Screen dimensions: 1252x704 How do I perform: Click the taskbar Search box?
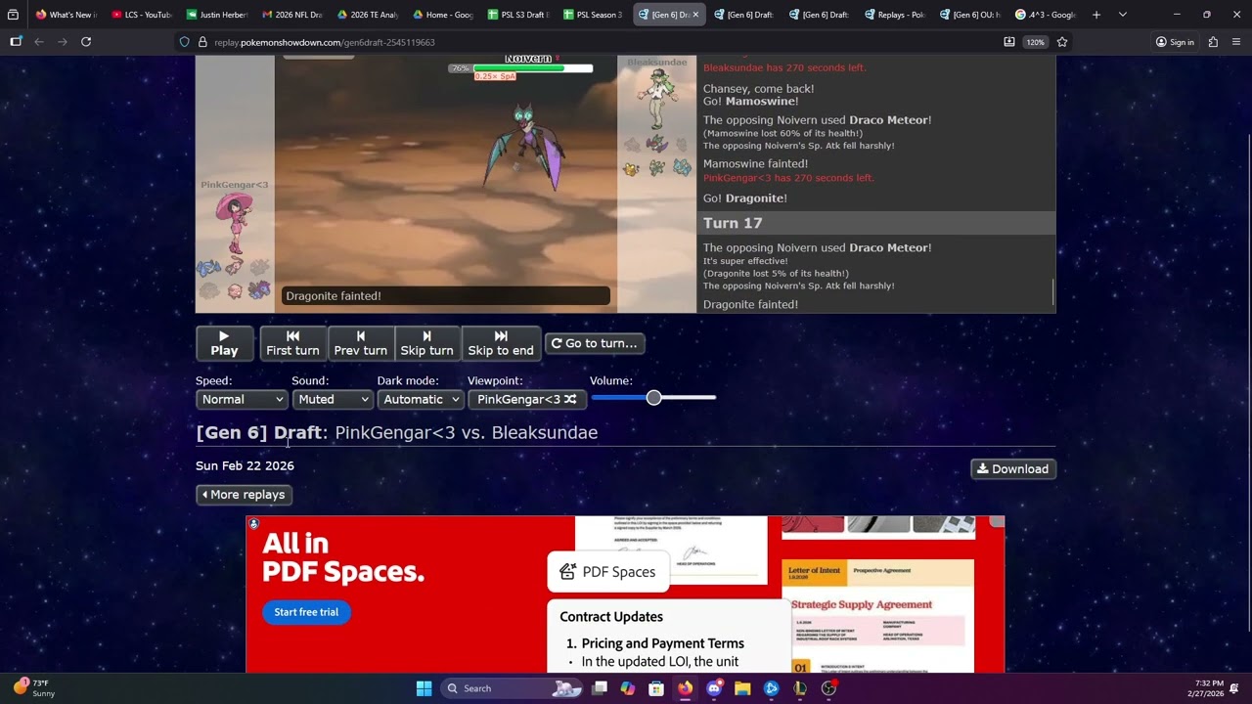tap(514, 688)
